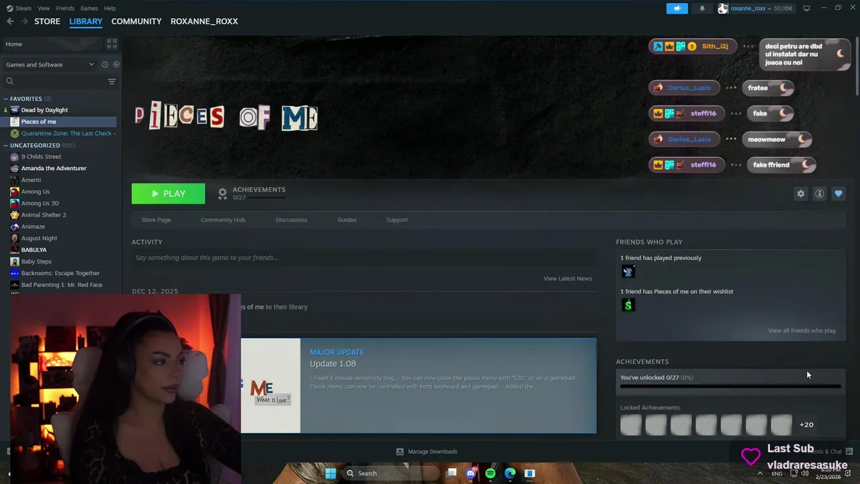Click the library search field
Screen dimensions: 860x484
click(54, 81)
